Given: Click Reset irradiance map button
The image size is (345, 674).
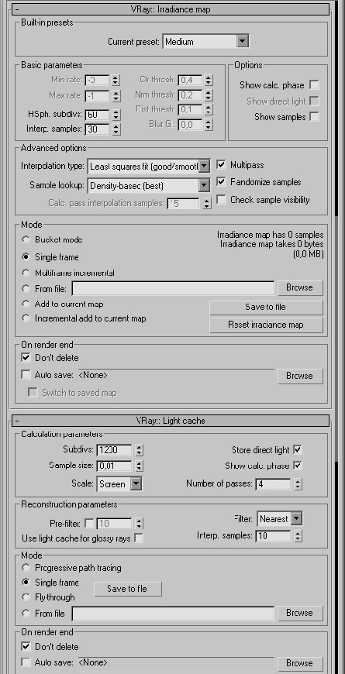Looking at the screenshot, I should click(x=266, y=325).
